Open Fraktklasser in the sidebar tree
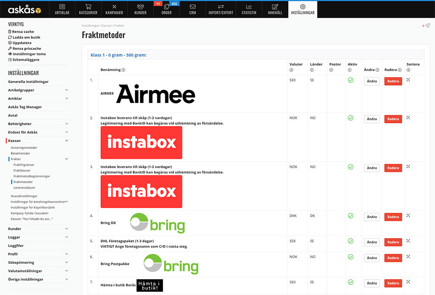 point(22,171)
